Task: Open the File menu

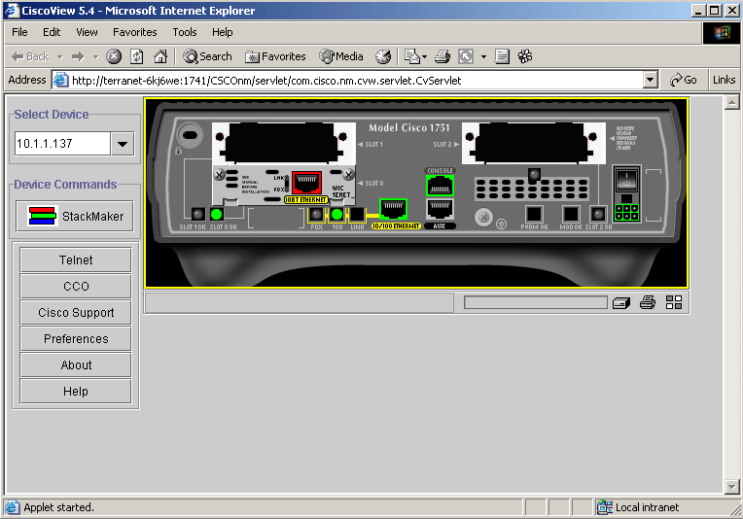Action: 19,32
